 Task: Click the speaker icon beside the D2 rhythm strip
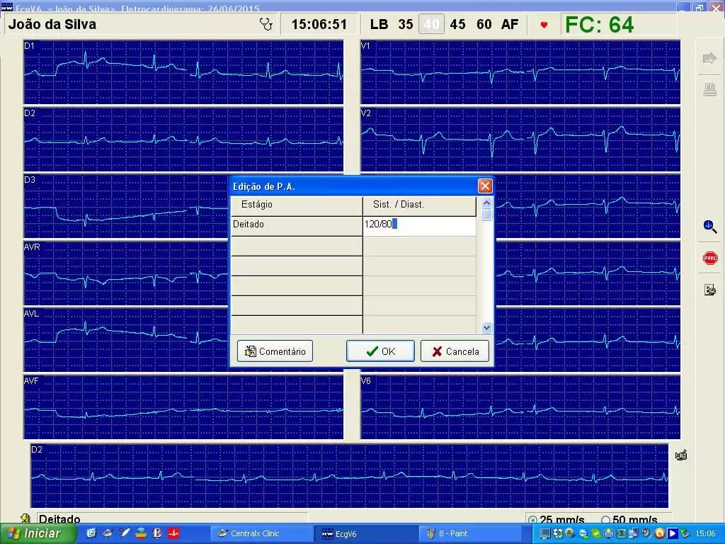click(x=680, y=455)
